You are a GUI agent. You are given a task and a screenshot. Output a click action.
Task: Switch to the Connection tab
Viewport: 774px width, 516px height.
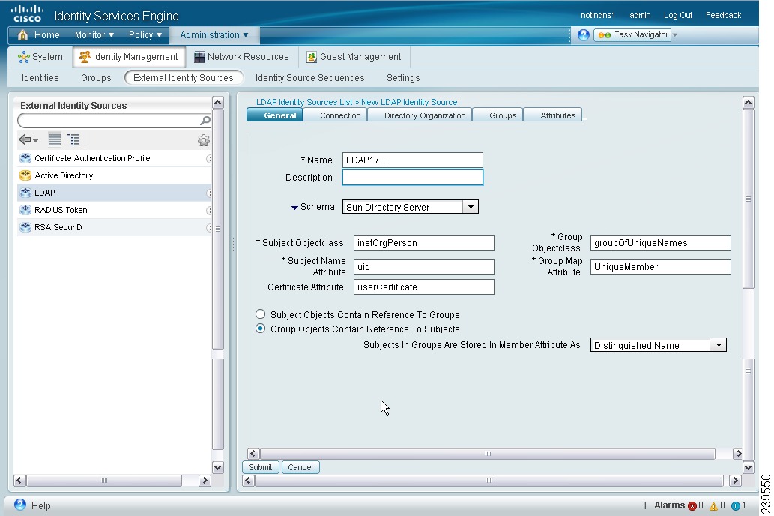(340, 115)
